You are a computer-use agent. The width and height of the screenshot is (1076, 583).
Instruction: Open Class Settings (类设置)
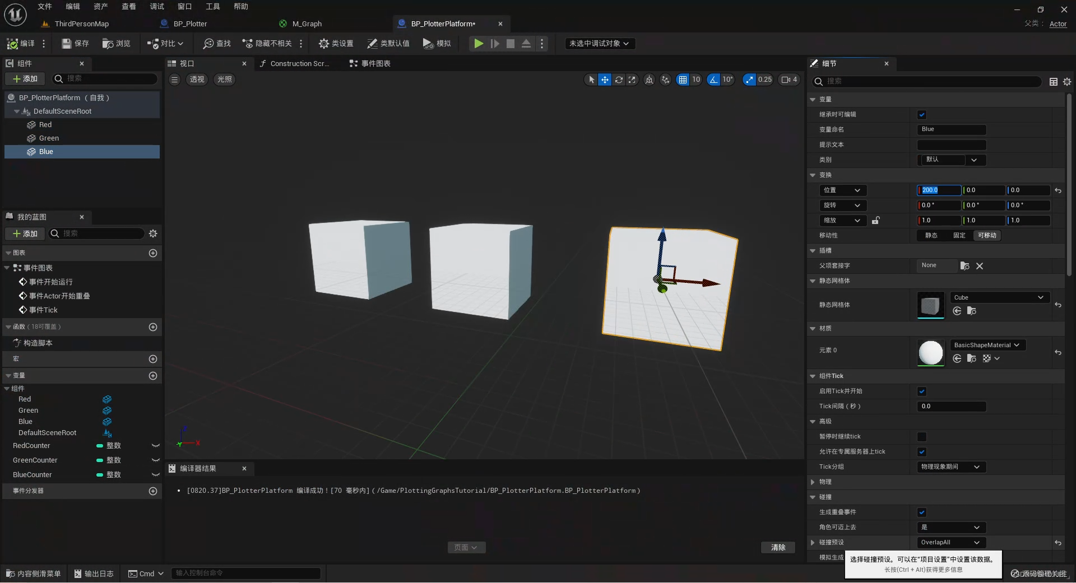point(336,44)
